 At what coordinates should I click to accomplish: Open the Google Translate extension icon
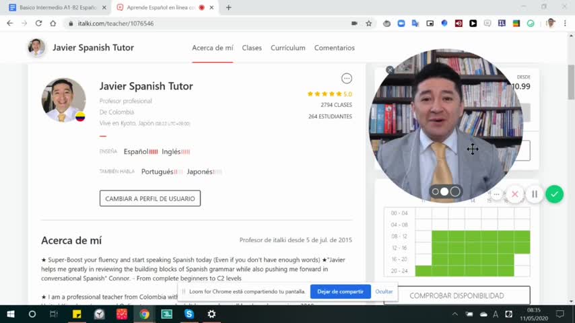(x=415, y=23)
